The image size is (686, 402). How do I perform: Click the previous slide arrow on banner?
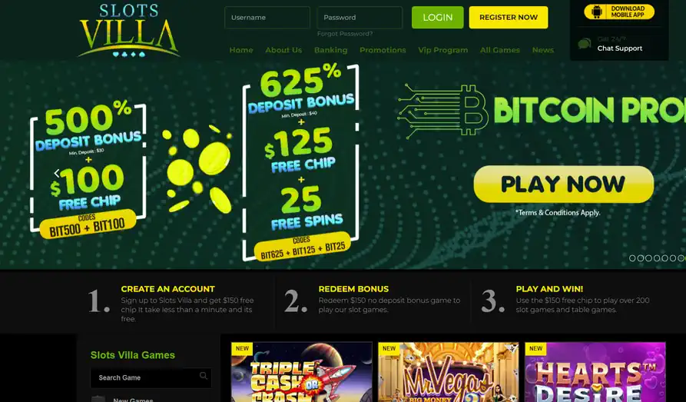pos(56,173)
